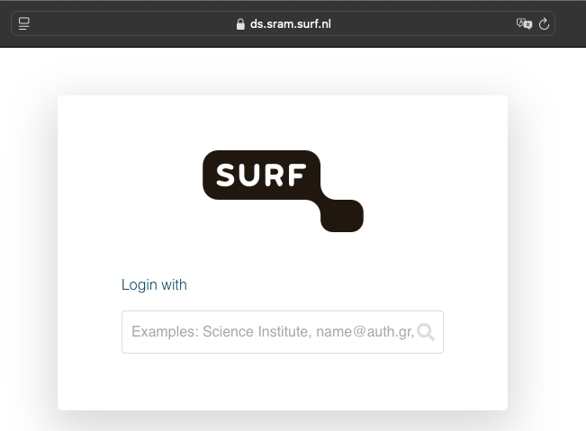Click the SURF logo
The width and height of the screenshot is (586, 431).
(283, 191)
